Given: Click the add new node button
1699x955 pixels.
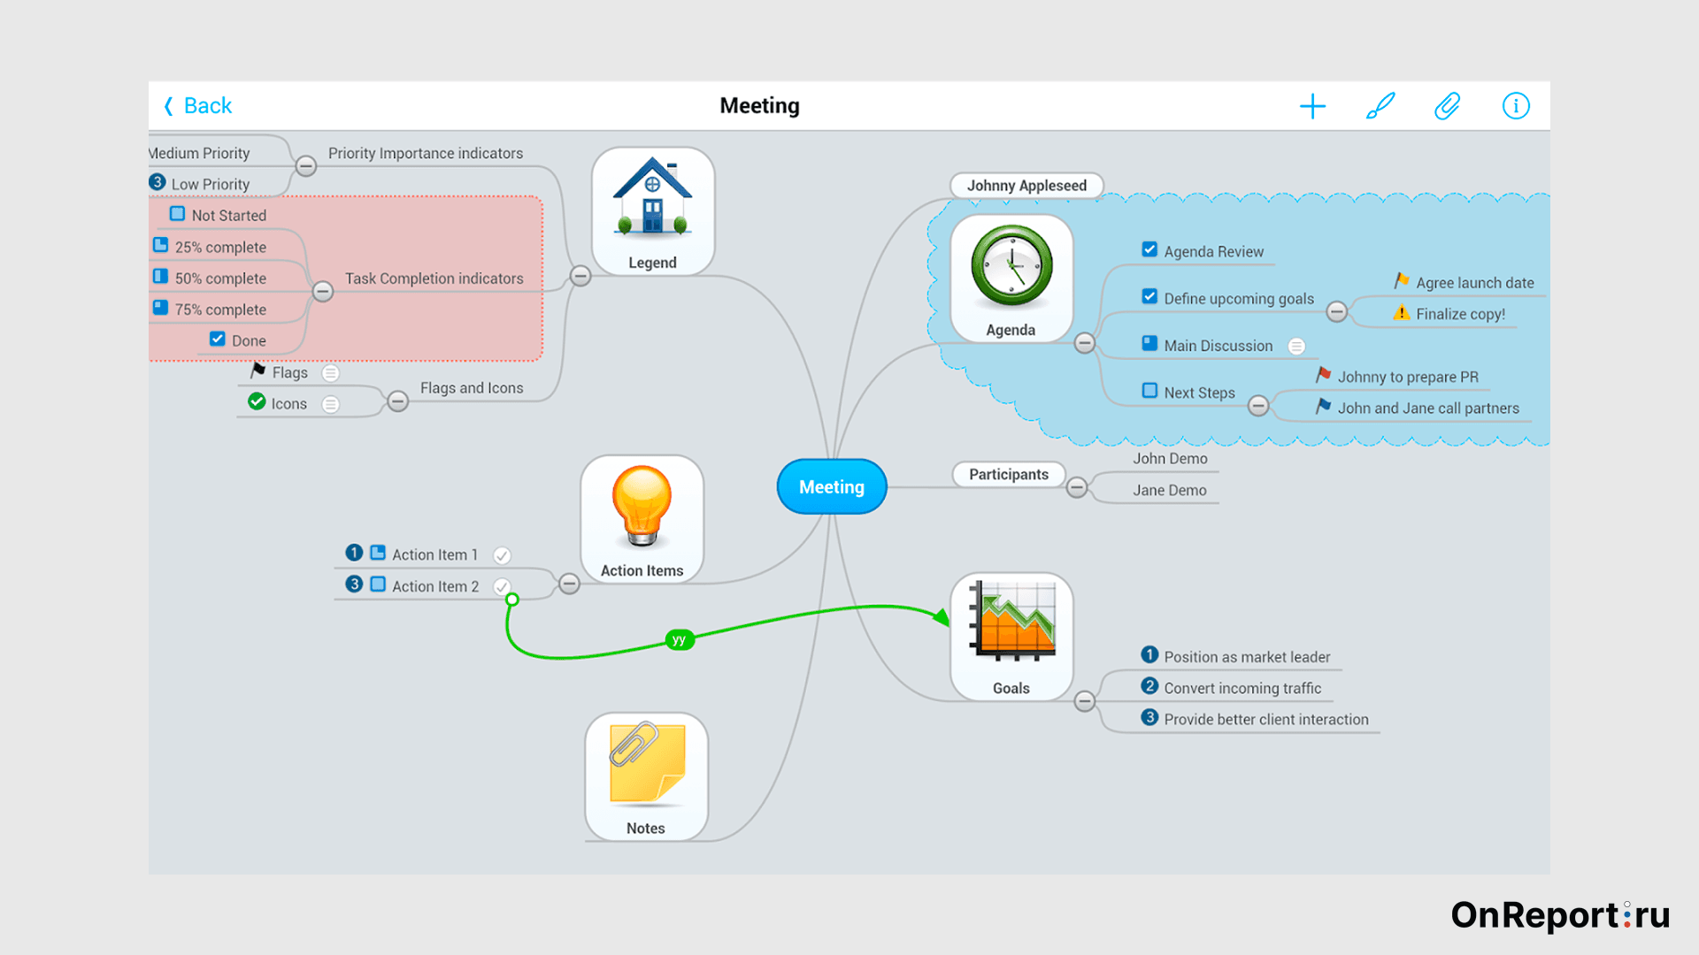Looking at the screenshot, I should coord(1313,106).
